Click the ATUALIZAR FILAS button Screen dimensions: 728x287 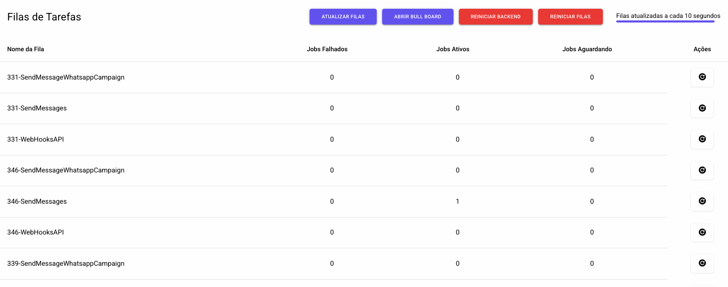pyautogui.click(x=343, y=17)
